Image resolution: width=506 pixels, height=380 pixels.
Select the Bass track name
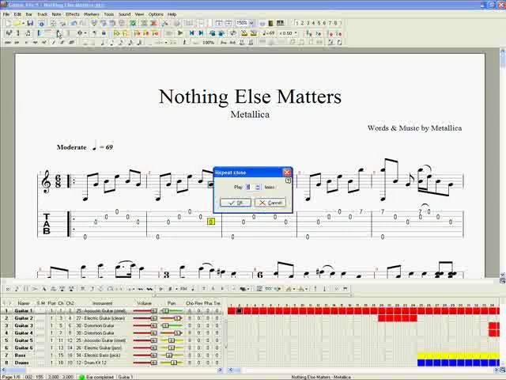[x=20, y=355]
